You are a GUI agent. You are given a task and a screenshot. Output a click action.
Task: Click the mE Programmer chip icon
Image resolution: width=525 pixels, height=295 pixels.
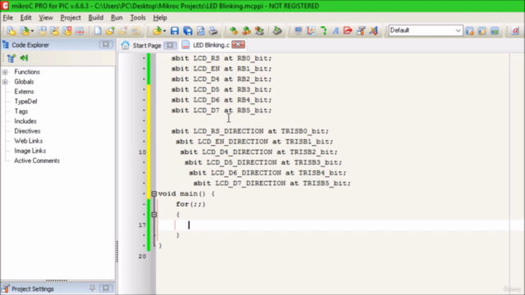coord(277,31)
